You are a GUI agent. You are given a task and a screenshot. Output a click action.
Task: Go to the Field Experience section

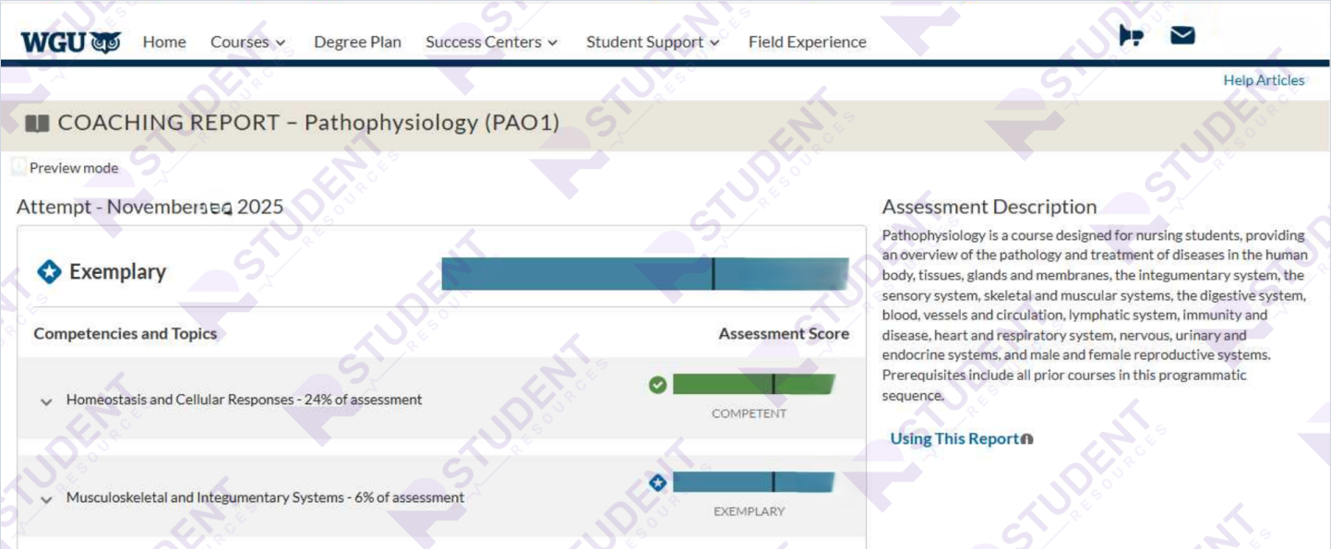pos(807,42)
